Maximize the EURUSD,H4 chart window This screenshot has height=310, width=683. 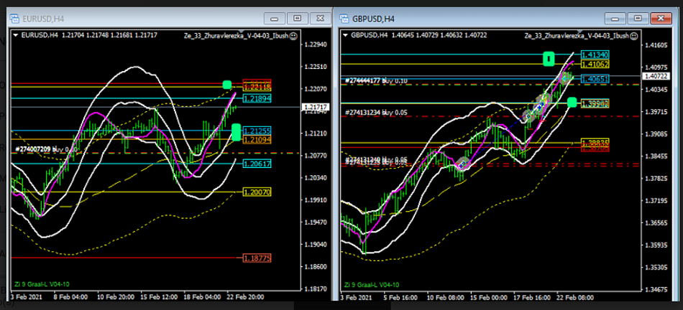297,19
